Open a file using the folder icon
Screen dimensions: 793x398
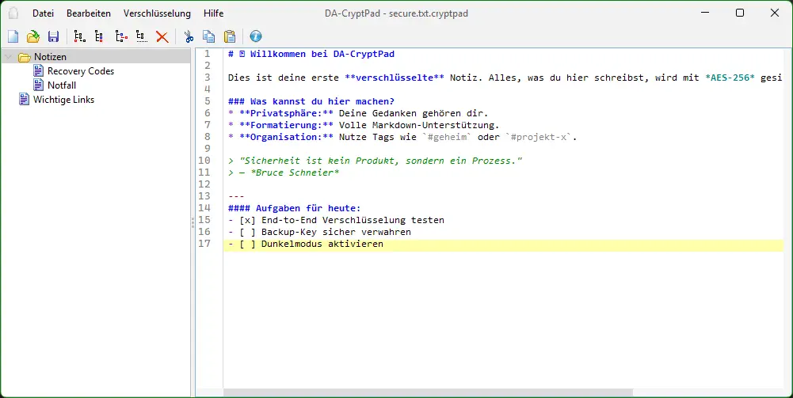[33, 36]
